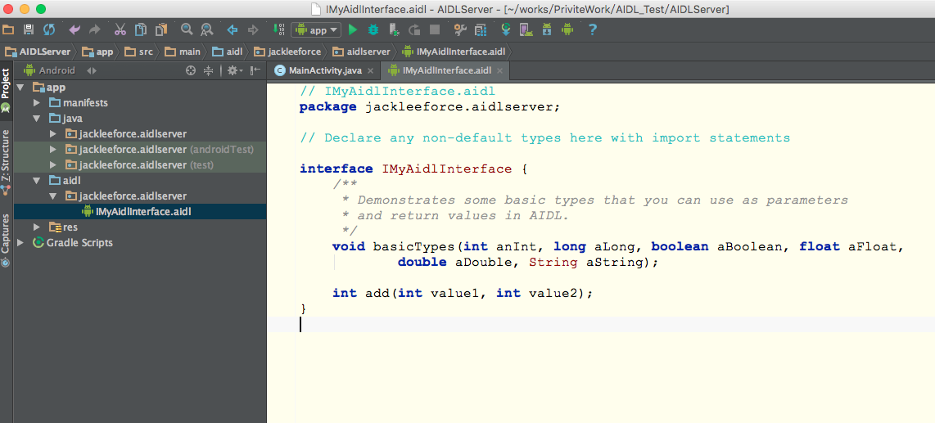Start debugging with the Debug bug icon

[373, 30]
